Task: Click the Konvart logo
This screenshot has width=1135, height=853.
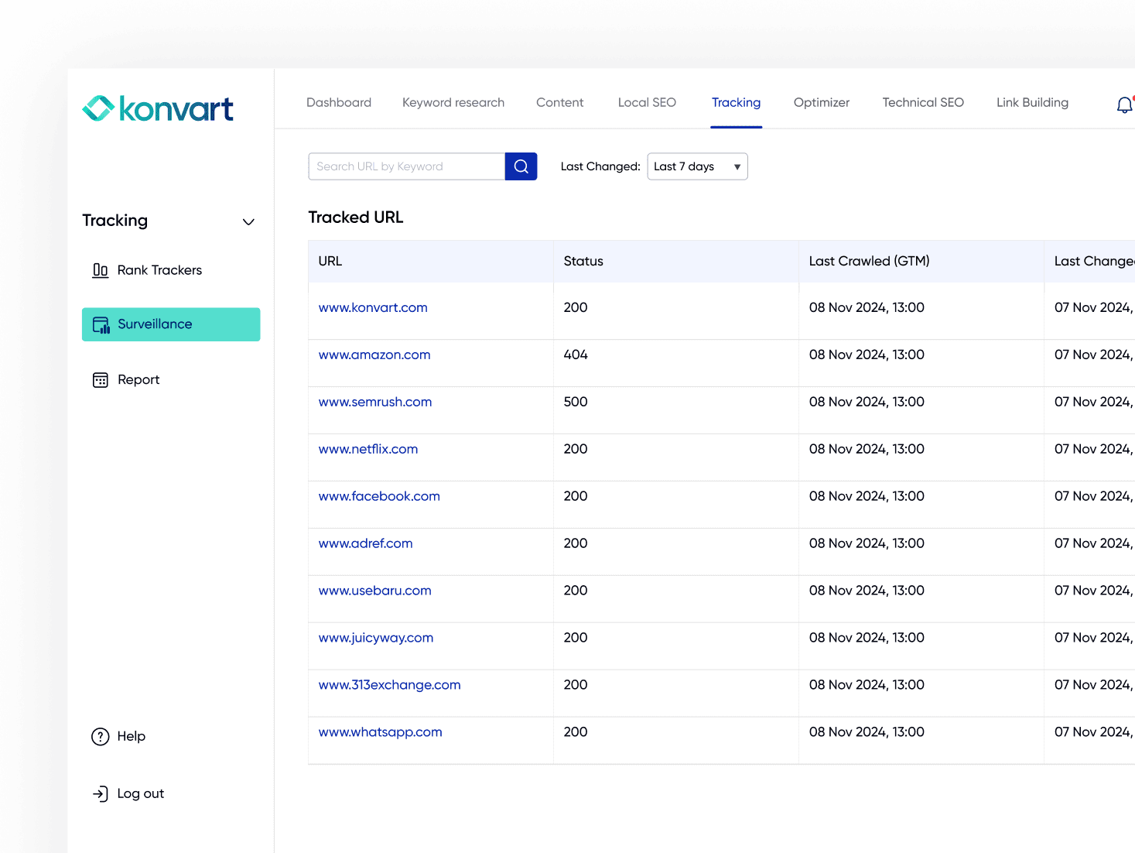Action: [158, 109]
